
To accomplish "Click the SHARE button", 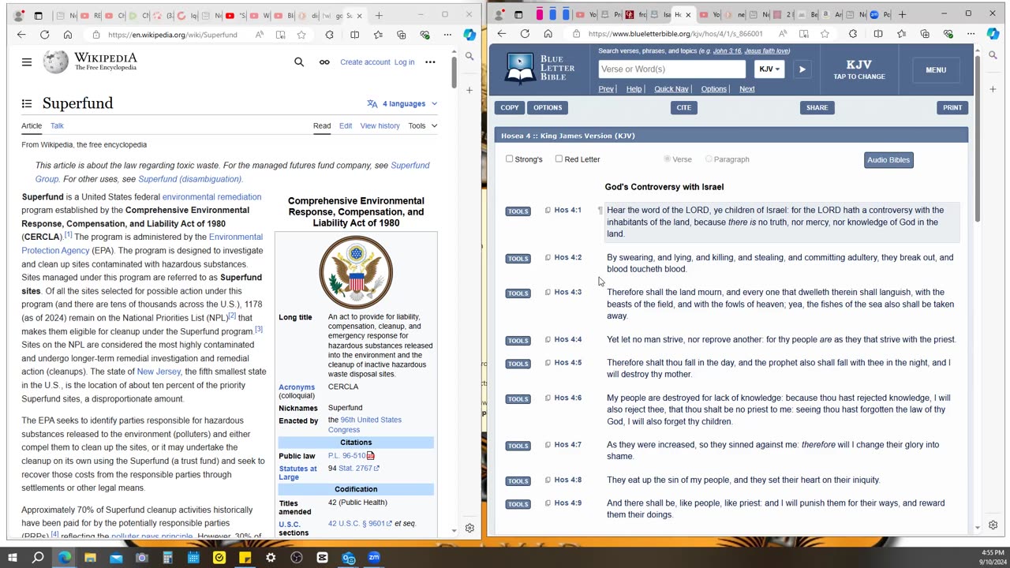I will tap(817, 107).
